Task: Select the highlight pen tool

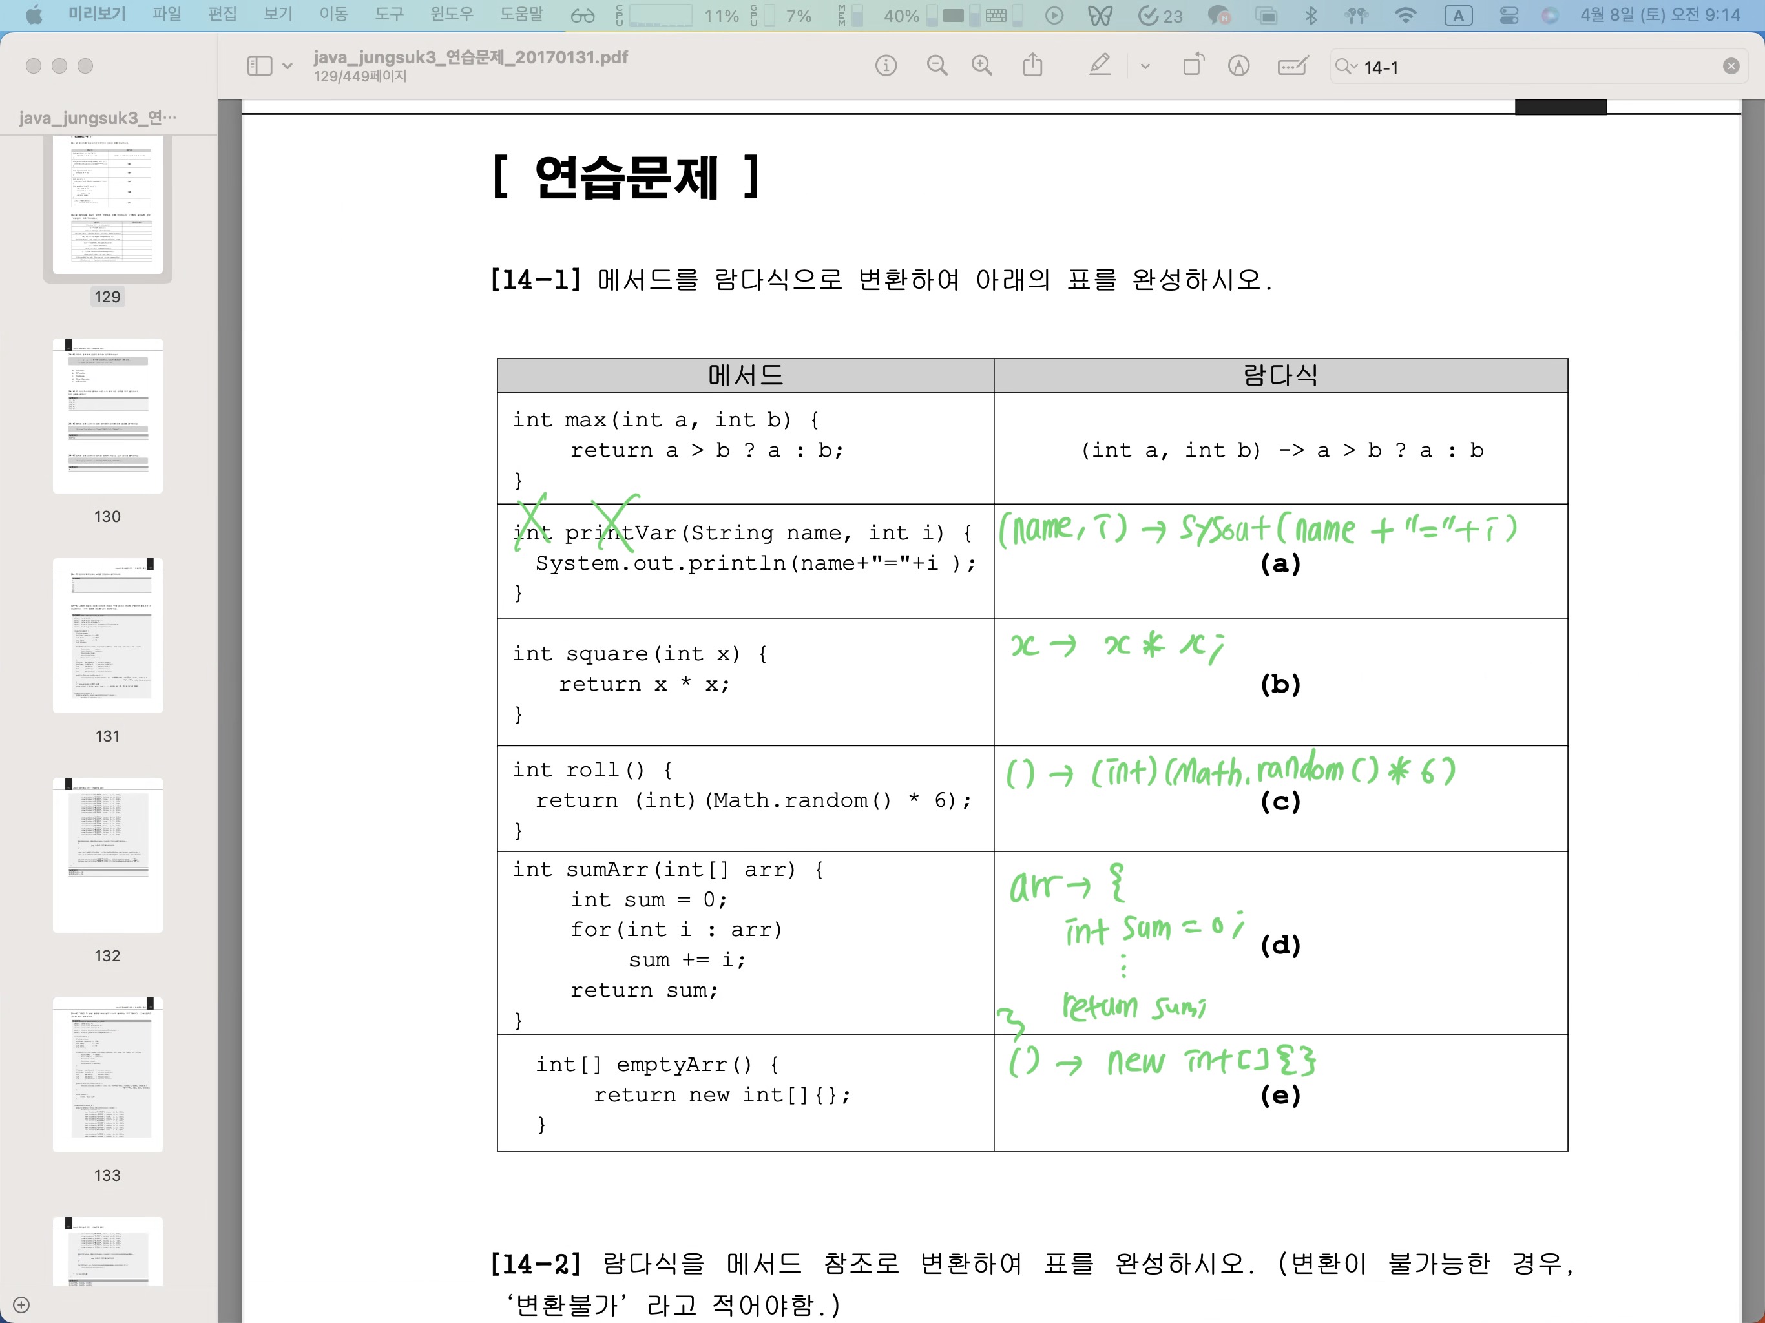Action: [x=1100, y=65]
